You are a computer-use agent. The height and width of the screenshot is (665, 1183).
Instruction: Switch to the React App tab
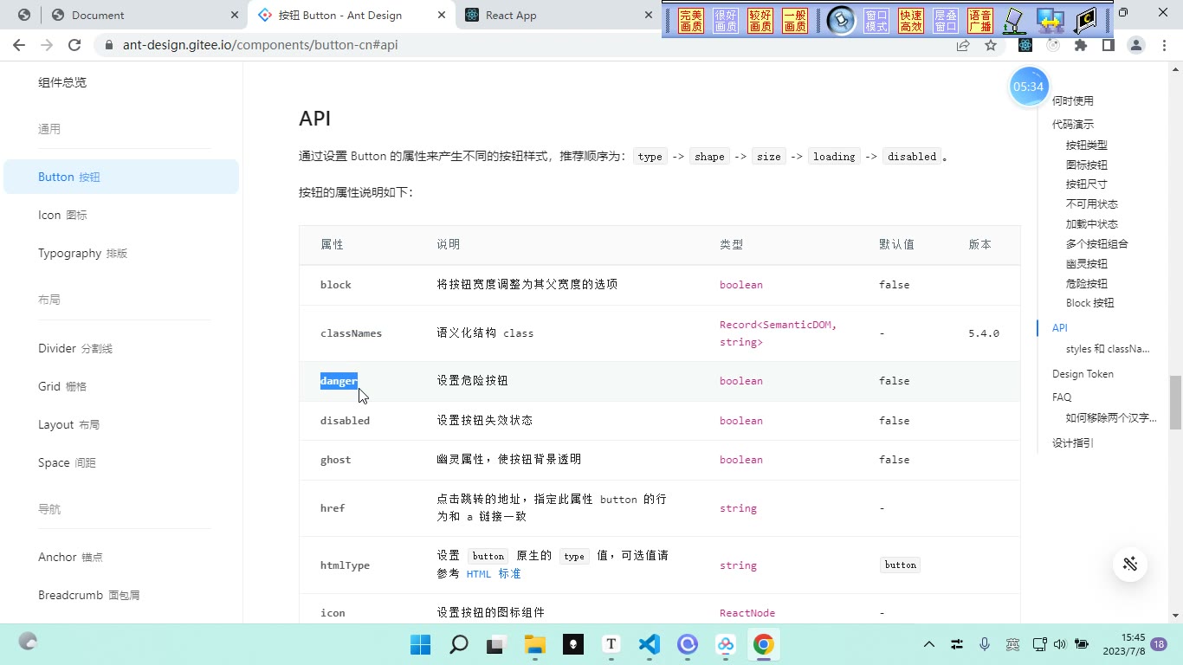(x=559, y=15)
